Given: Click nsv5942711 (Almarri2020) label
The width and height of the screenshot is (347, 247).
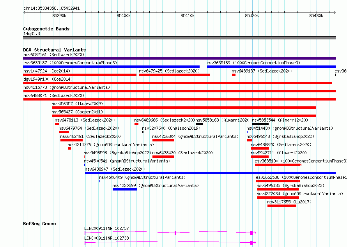Looking at the screenshot, I should (x=279, y=153).
